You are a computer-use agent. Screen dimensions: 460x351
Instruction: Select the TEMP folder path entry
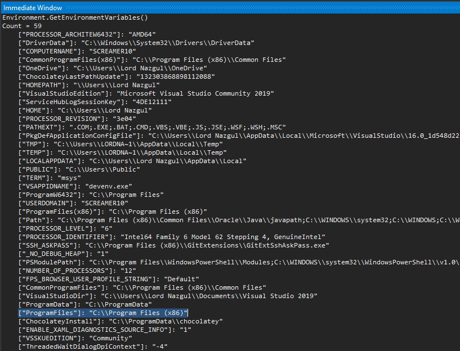pyautogui.click(x=113, y=152)
